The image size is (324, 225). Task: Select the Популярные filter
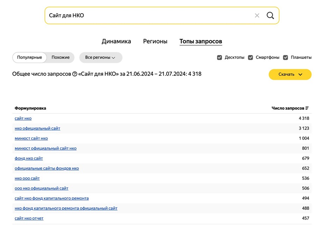pos(29,57)
